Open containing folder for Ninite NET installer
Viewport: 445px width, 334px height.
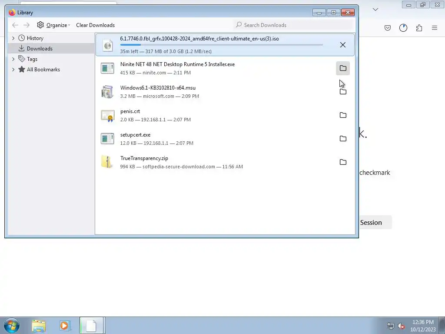343,68
